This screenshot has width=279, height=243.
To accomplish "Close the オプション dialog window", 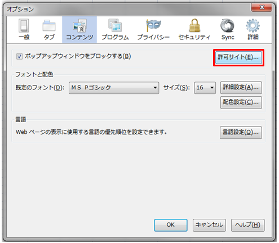I will 262,7.
